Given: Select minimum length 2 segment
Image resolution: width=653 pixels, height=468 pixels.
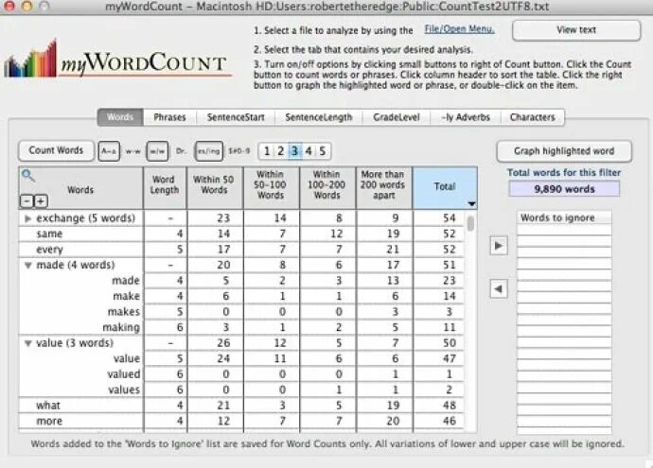Looking at the screenshot, I should coord(281,151).
